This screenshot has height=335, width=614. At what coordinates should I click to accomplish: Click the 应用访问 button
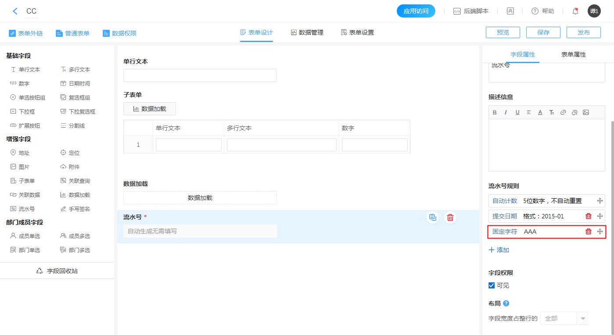point(416,11)
